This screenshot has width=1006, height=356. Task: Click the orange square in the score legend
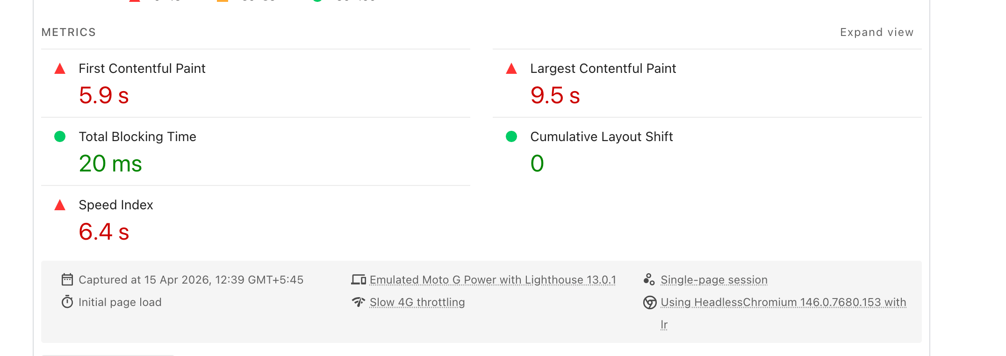pyautogui.click(x=222, y=1)
